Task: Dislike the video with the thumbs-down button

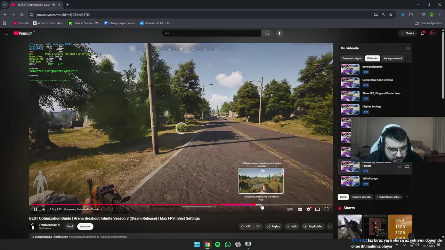Action: click(258, 226)
